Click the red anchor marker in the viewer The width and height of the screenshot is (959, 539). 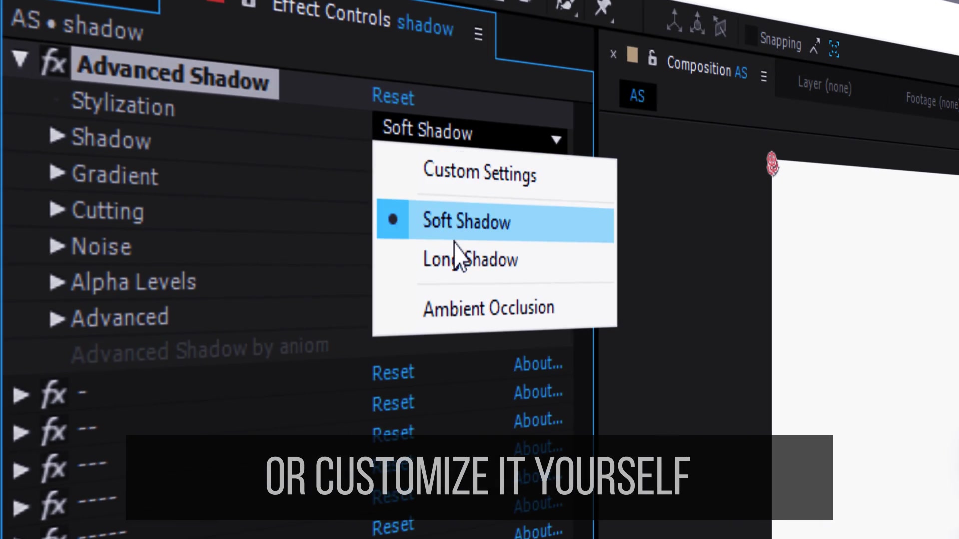tap(772, 164)
